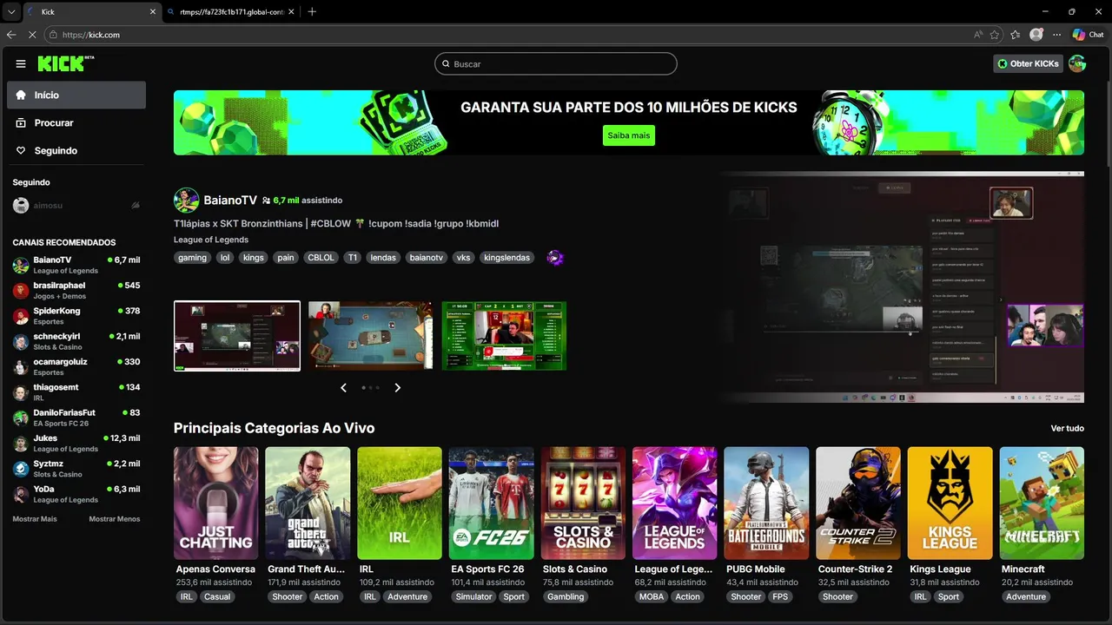
Task: Add page to favorites star icon
Action: click(994, 35)
